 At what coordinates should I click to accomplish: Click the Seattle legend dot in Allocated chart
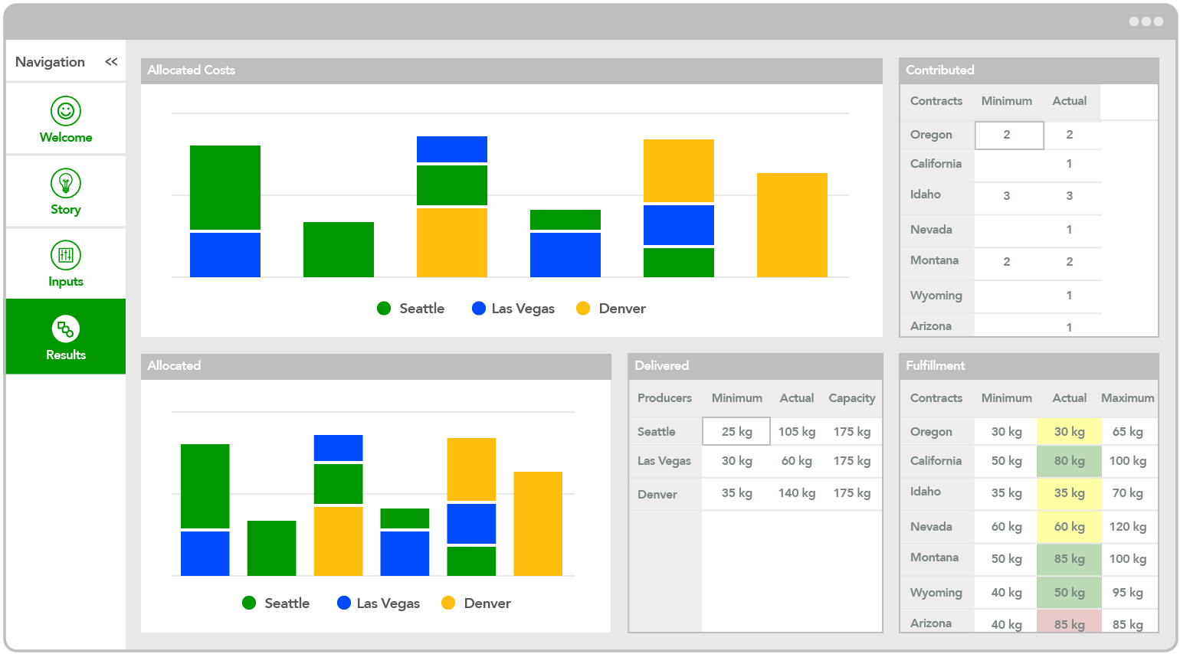pos(249,603)
